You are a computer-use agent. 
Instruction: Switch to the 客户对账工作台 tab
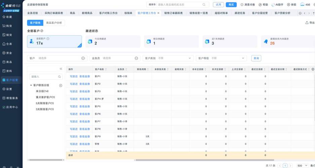[109, 13]
